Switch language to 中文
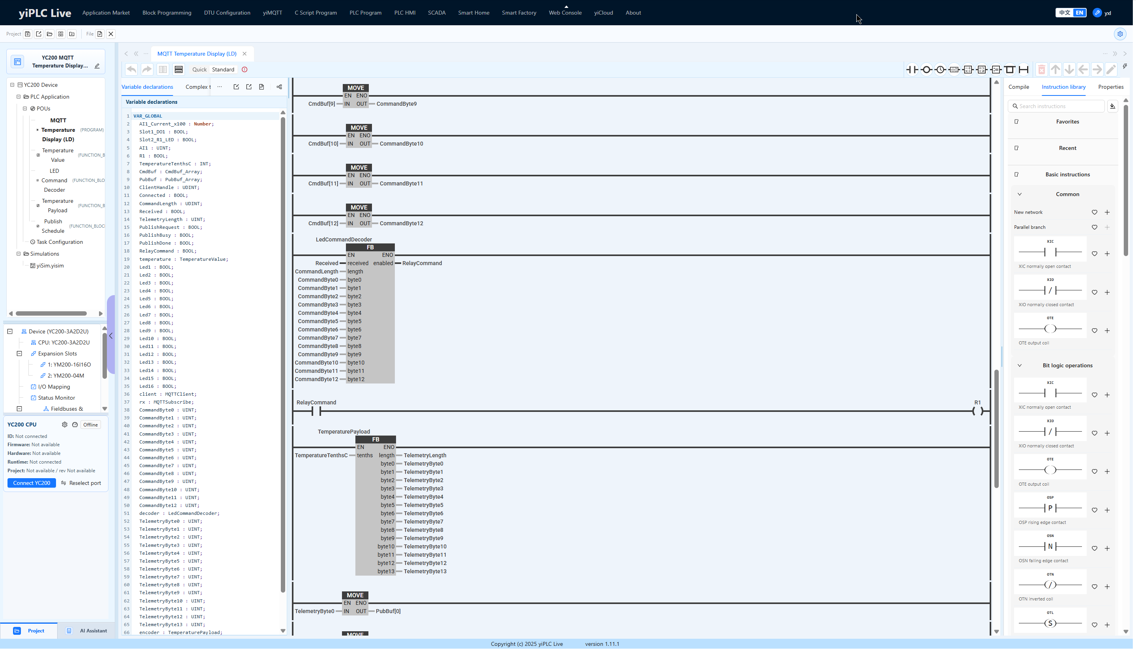Image resolution: width=1136 pixels, height=649 pixels. (1064, 13)
